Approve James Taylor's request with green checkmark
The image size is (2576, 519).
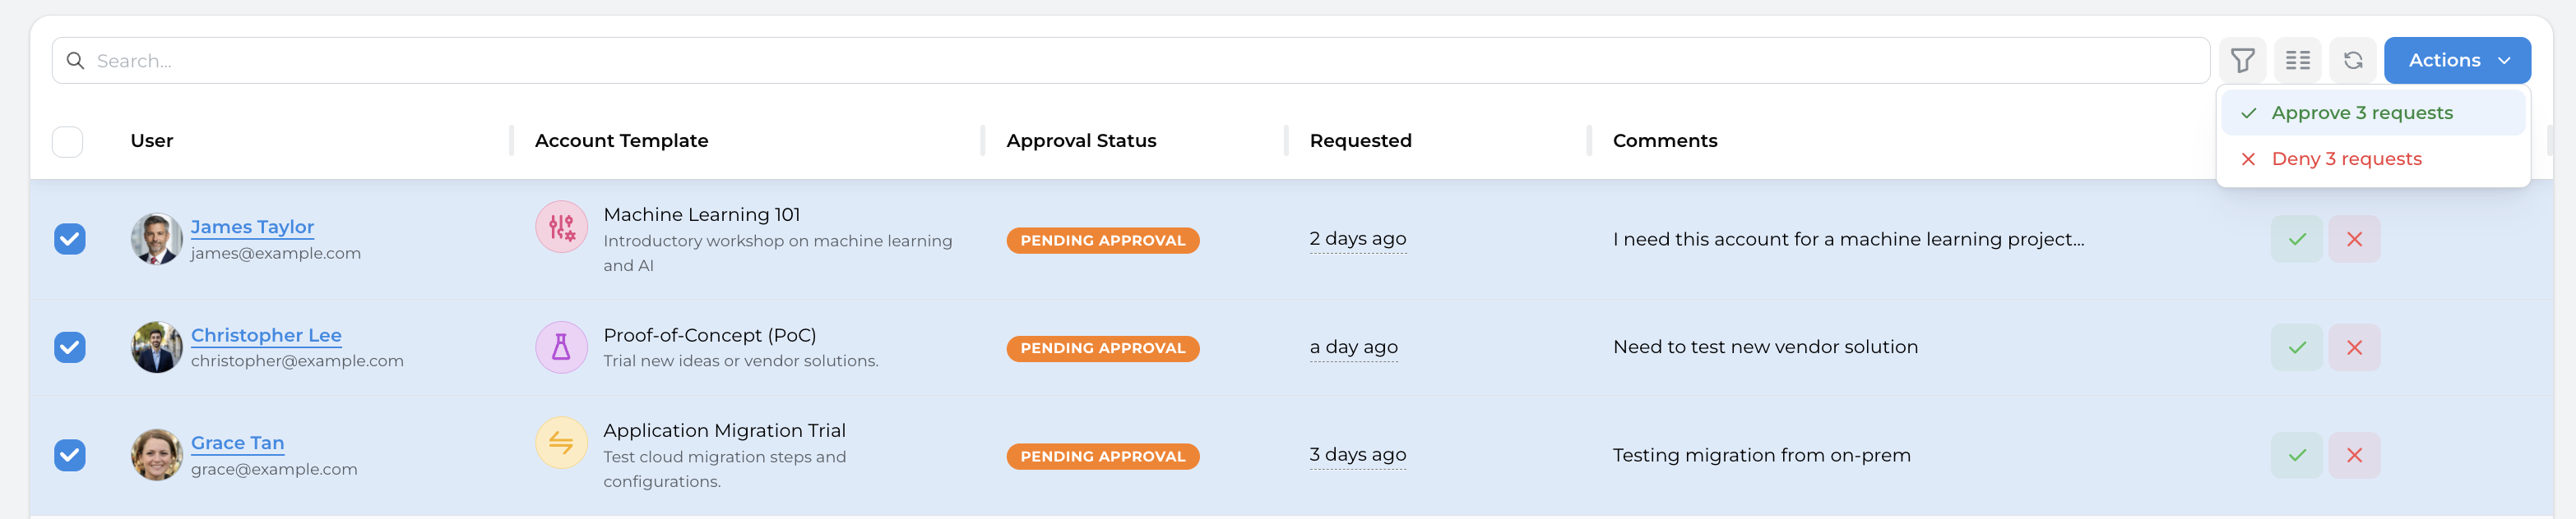tap(2296, 240)
